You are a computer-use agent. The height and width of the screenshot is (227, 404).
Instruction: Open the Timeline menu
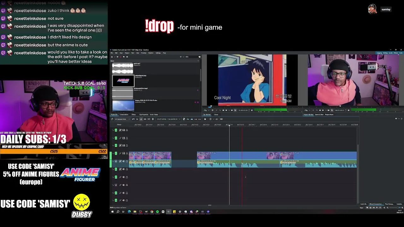[x=144, y=53]
